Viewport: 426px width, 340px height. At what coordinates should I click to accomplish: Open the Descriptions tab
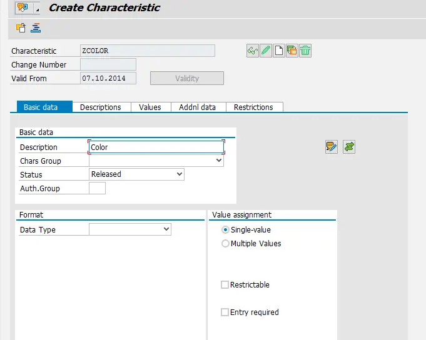[x=101, y=107]
